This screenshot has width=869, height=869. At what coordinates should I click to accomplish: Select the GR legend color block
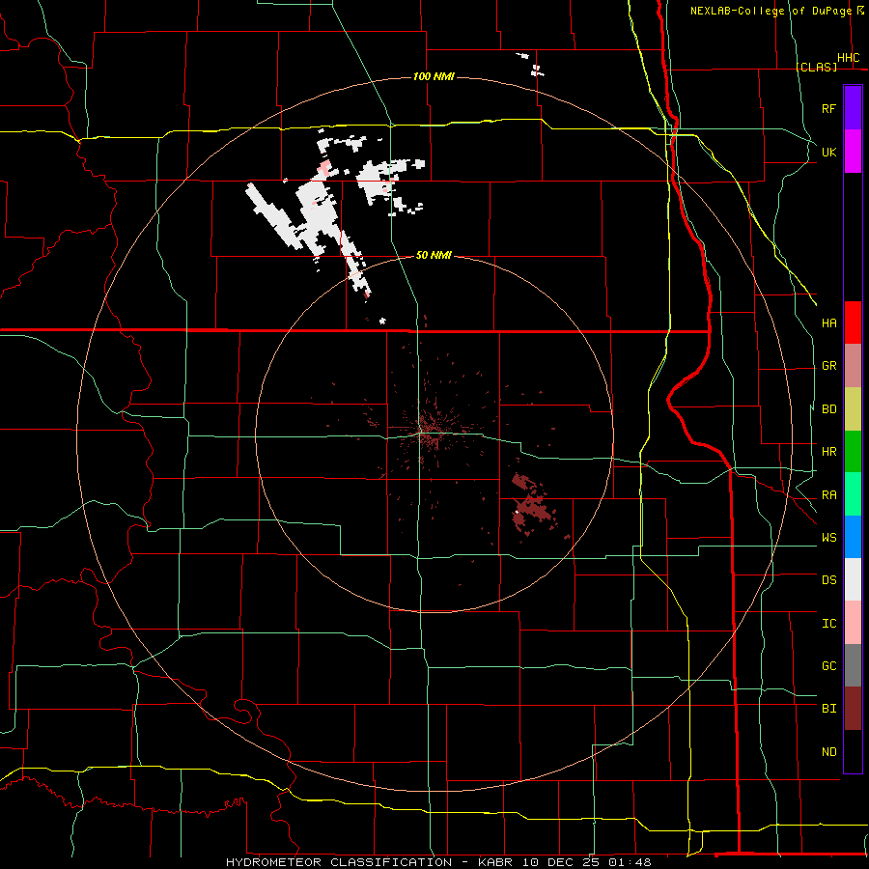point(853,366)
